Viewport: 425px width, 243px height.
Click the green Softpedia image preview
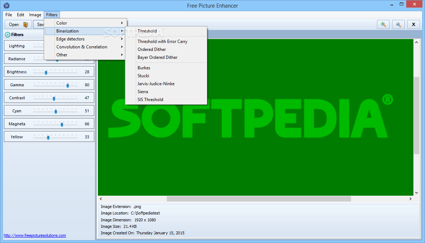[255, 117]
